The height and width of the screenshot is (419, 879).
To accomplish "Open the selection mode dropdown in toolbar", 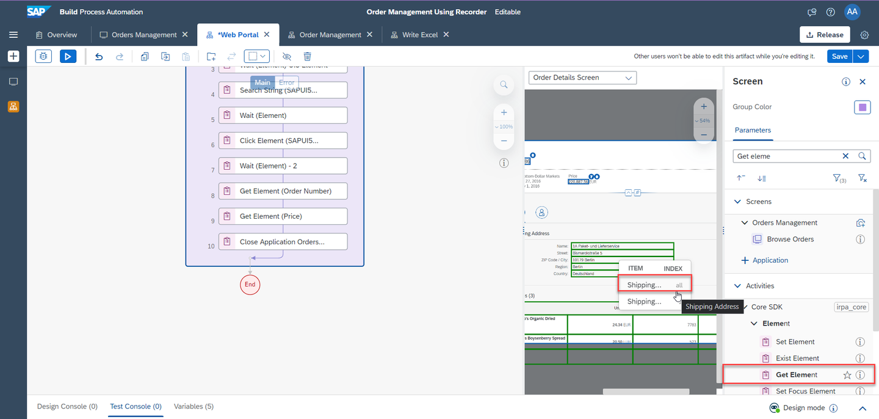I will (257, 56).
